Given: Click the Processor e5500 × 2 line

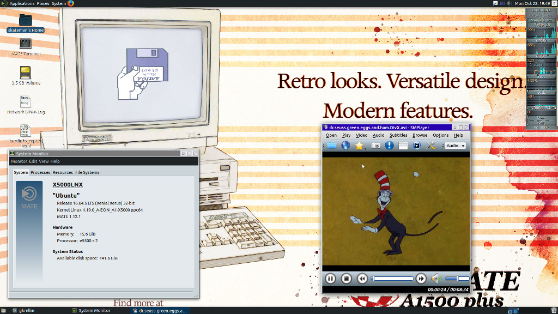Looking at the screenshot, I should [77, 240].
